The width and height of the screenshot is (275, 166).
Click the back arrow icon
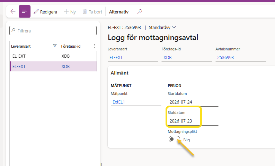click(13, 11)
